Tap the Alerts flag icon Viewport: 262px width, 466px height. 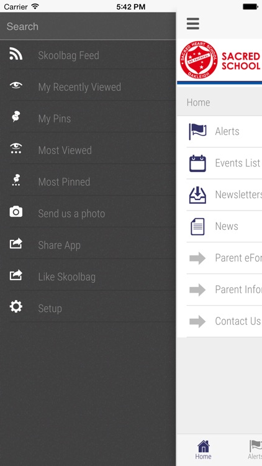(x=197, y=131)
